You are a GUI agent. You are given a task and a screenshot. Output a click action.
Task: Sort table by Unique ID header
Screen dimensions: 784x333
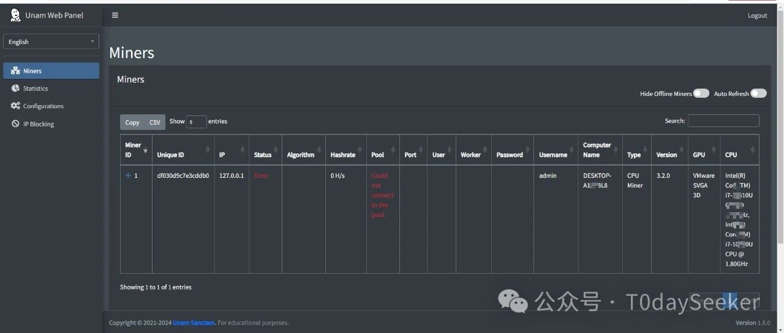183,150
